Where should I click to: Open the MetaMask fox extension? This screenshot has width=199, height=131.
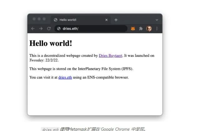133,29
